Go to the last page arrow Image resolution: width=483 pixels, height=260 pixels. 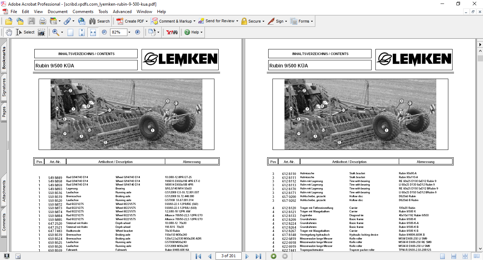click(x=258, y=256)
